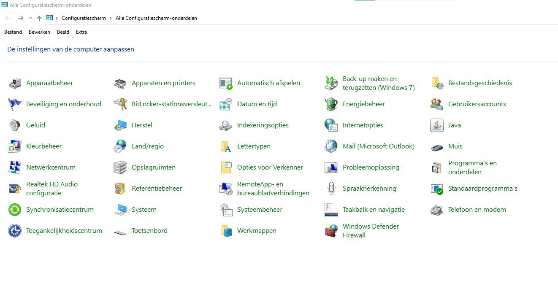The image size is (558, 294).
Task: Open the Bestand menu
Action: click(x=13, y=32)
